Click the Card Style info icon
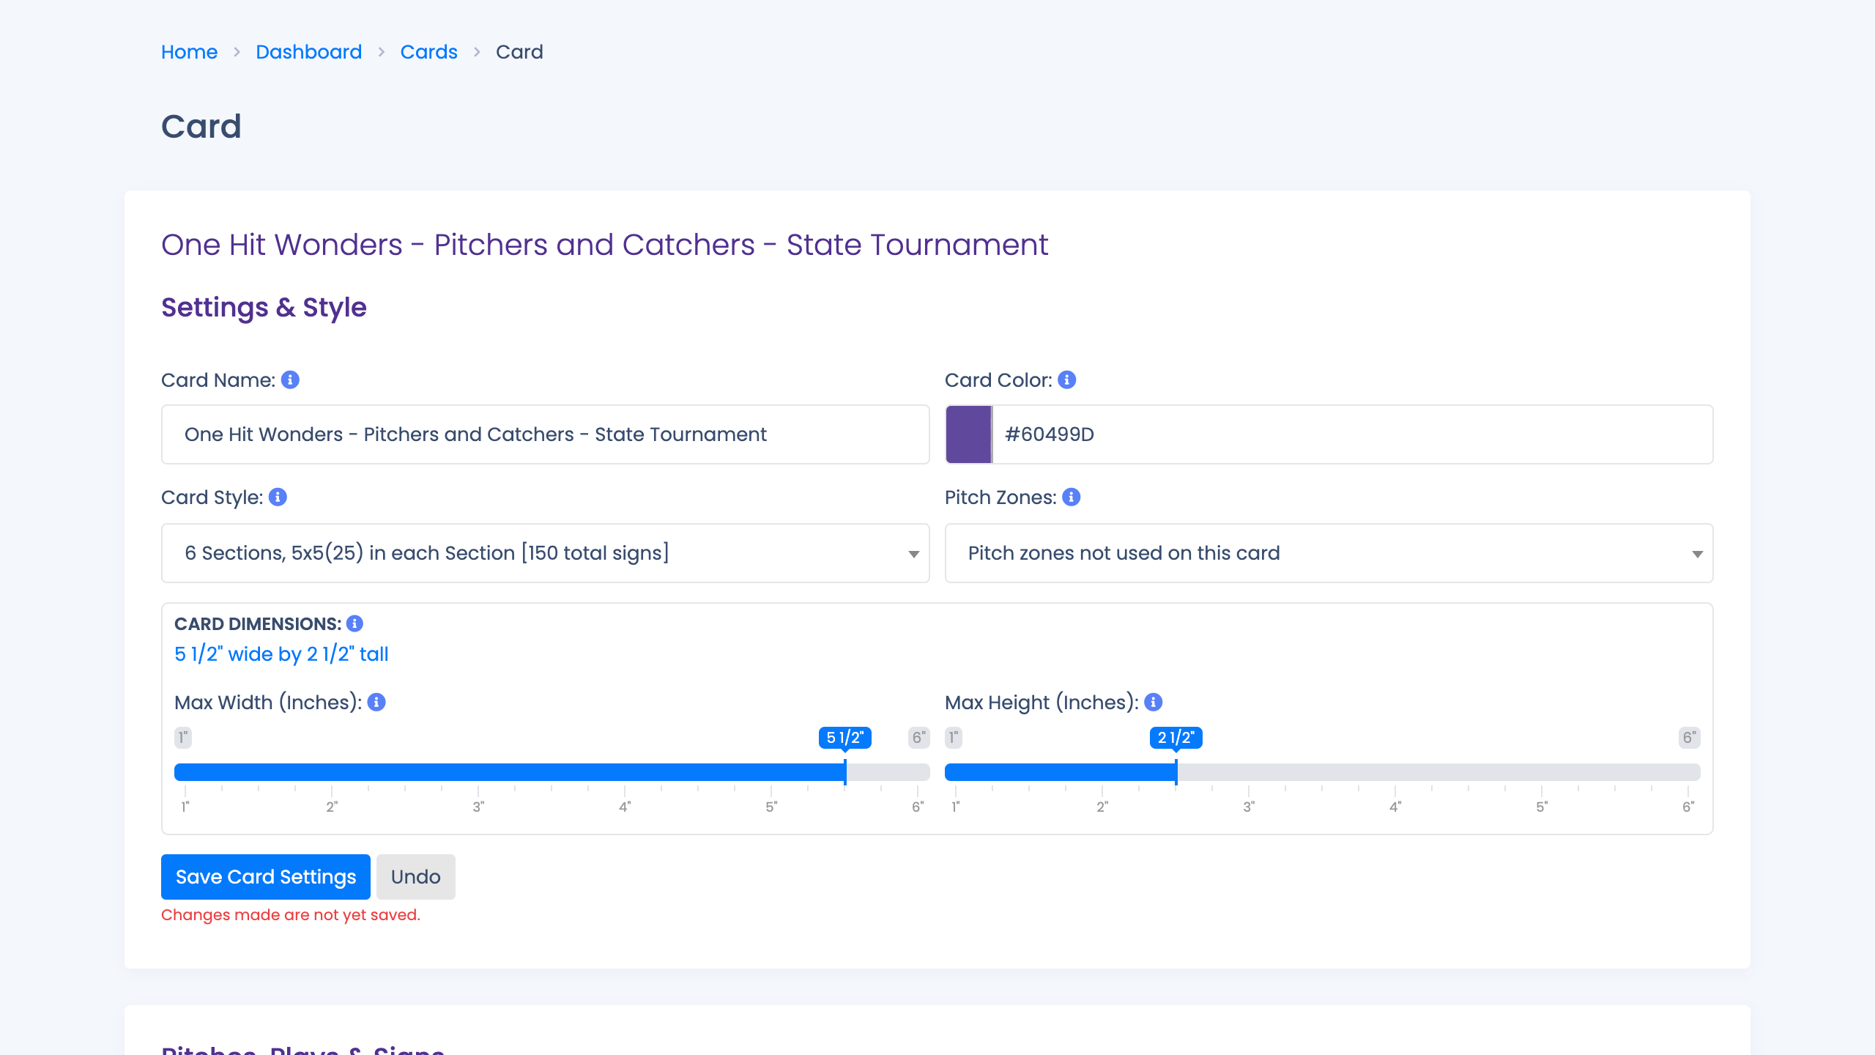This screenshot has height=1055, width=1875. coord(278,497)
